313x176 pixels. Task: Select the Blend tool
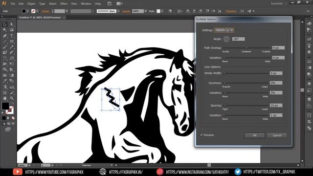tap(12, 81)
